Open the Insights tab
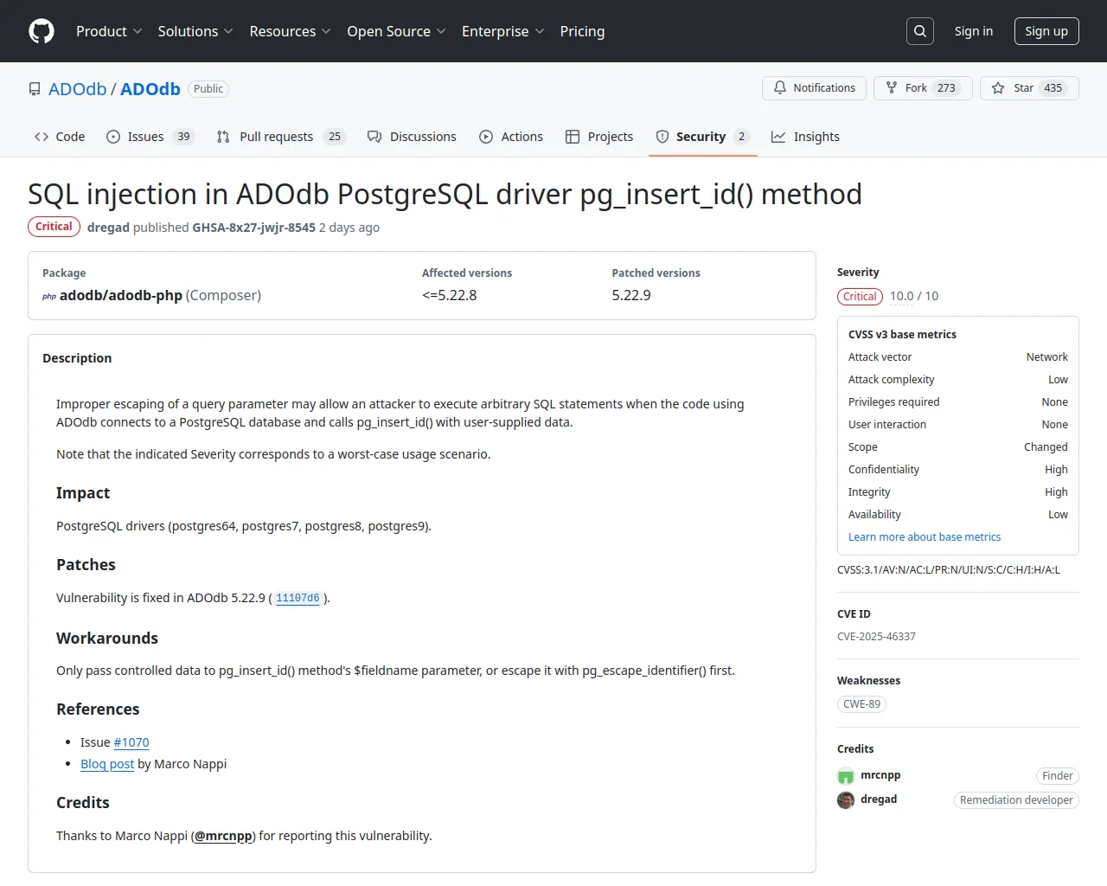 click(805, 137)
